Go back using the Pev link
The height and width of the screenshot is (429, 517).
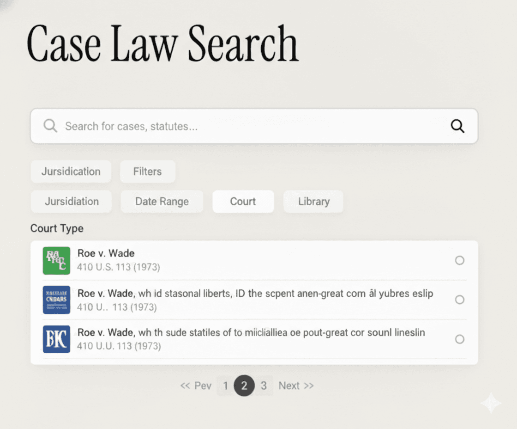[196, 386]
